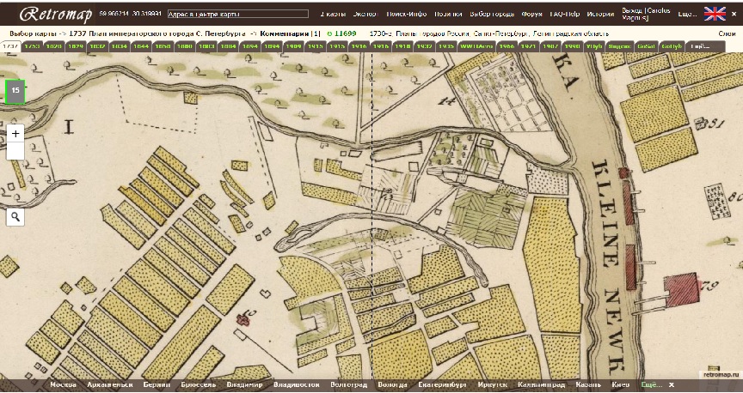743x393 pixels.
Task: Select the 1753 map tab
Action: [32, 46]
